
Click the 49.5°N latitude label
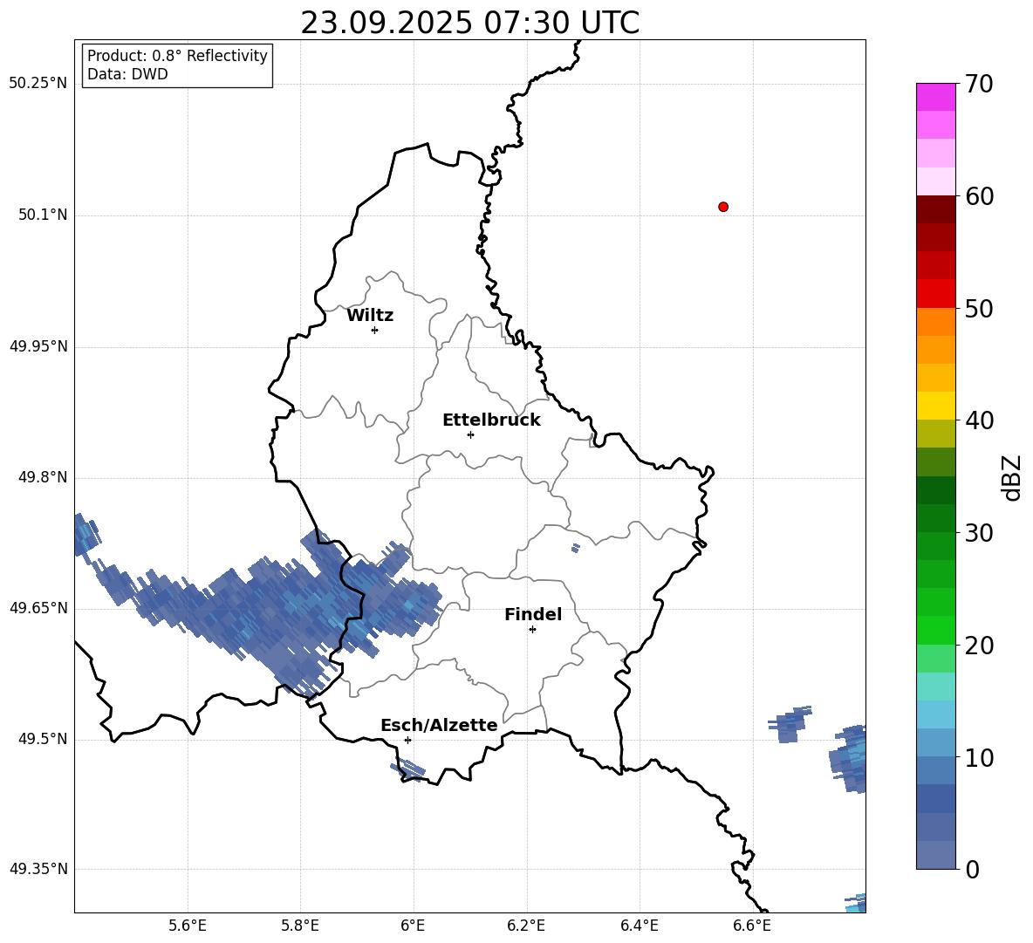point(43,739)
